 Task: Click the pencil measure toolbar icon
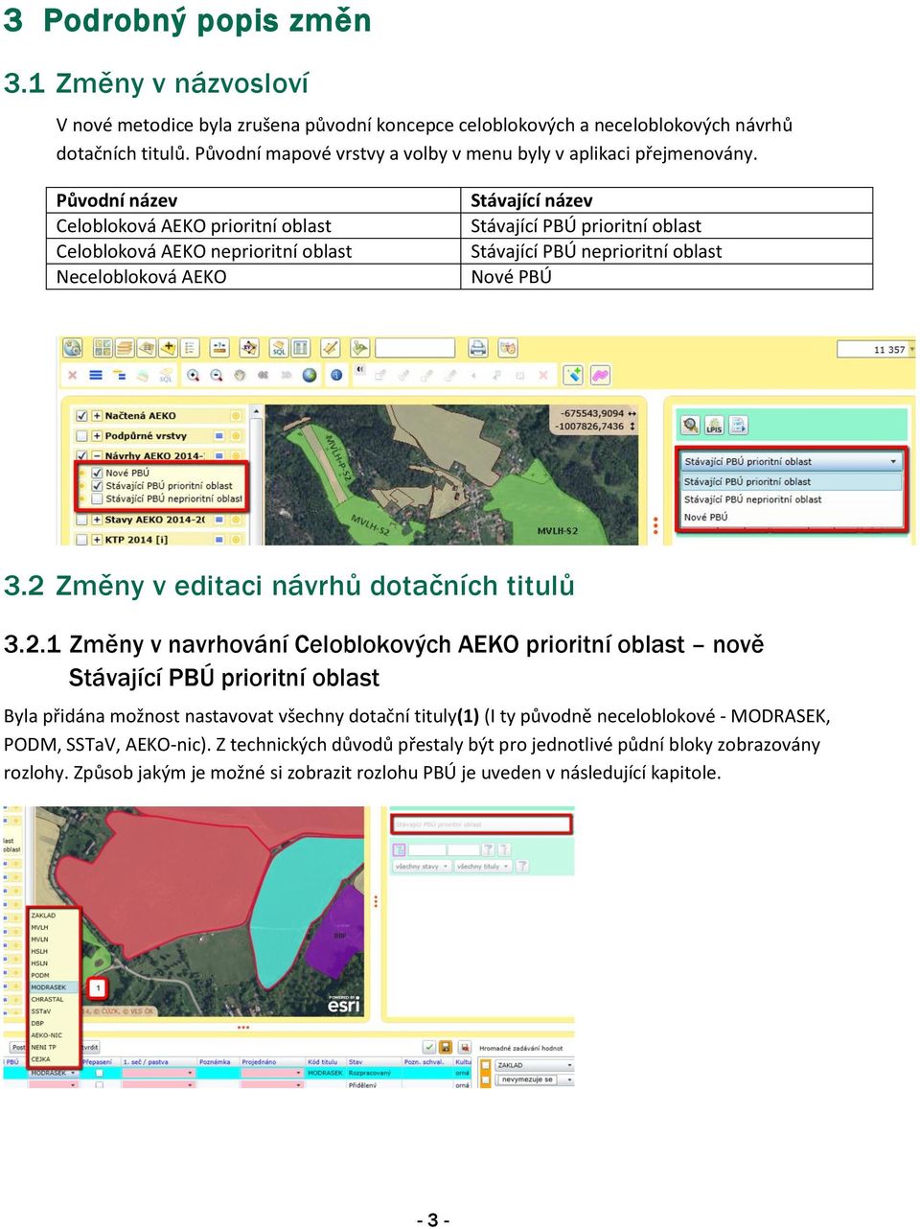331,347
